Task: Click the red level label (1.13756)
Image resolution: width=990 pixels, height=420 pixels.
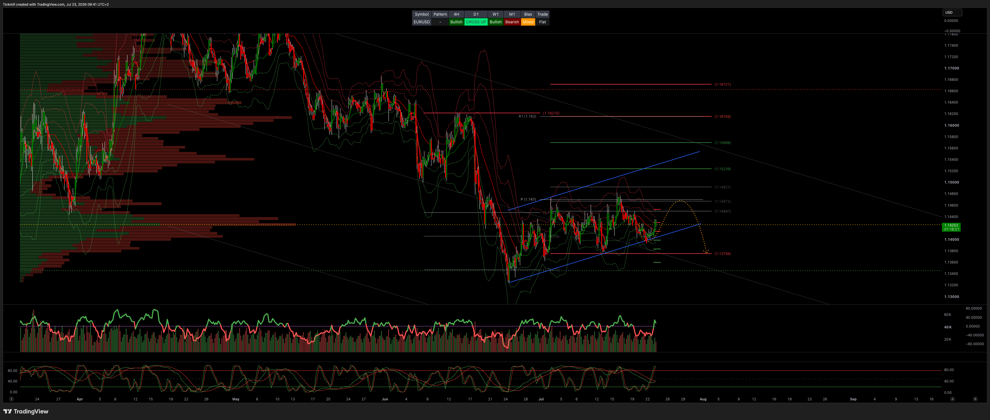Action: tap(722, 254)
